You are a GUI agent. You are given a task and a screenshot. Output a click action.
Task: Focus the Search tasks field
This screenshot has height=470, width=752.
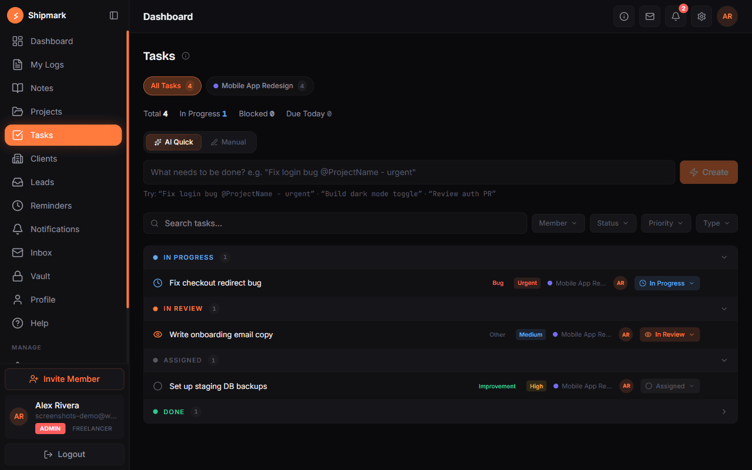[x=335, y=223]
